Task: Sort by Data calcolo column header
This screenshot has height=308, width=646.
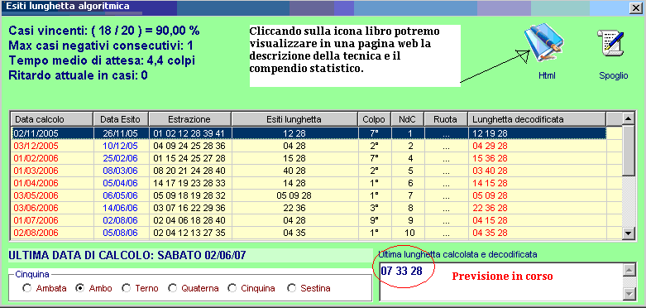Action: (51, 119)
